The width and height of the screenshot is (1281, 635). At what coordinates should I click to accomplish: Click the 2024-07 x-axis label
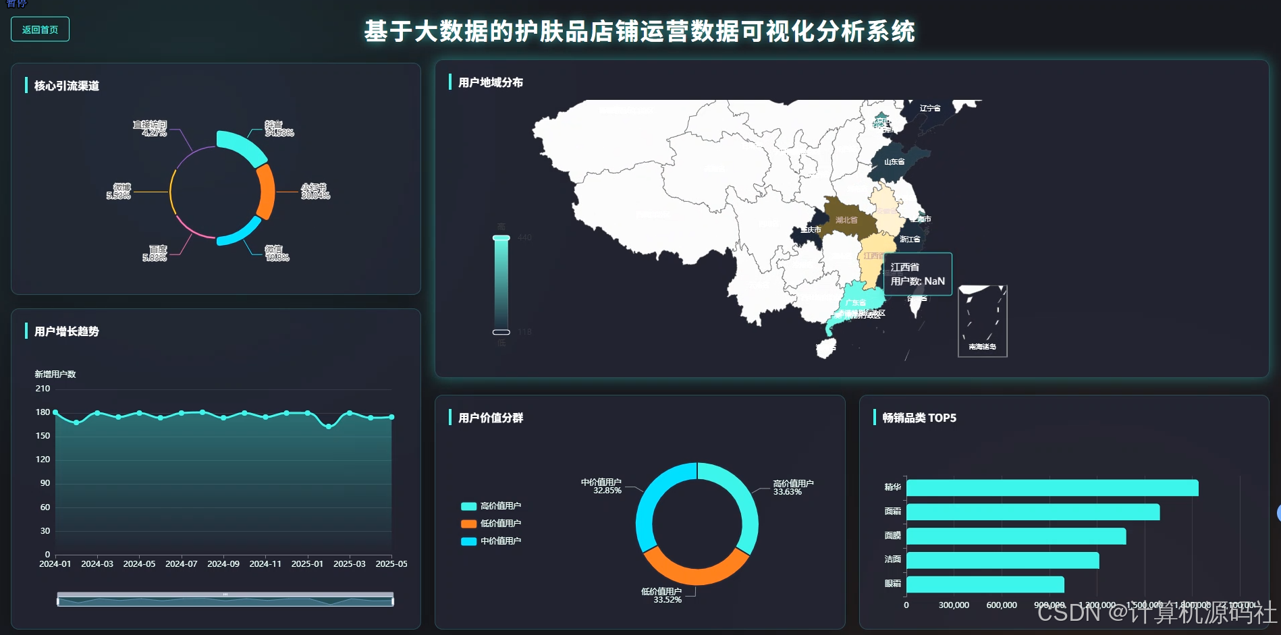(x=182, y=563)
